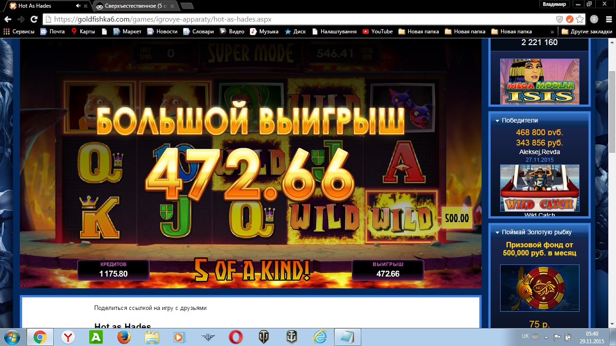Click the Кредитов 1175.80 balance box
The height and width of the screenshot is (346, 616).
pos(113,269)
